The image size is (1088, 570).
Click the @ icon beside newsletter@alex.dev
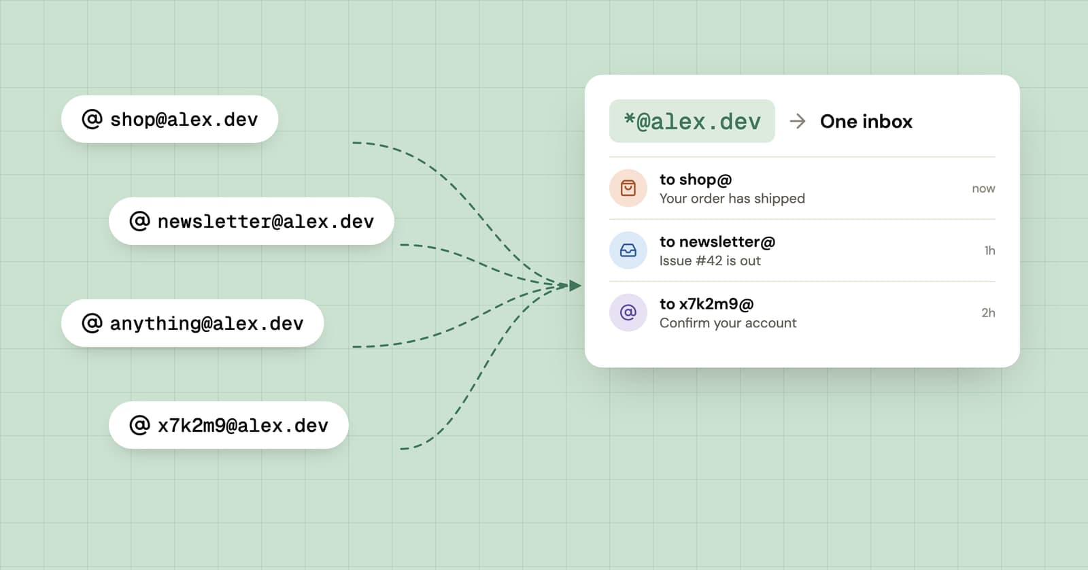(x=139, y=221)
